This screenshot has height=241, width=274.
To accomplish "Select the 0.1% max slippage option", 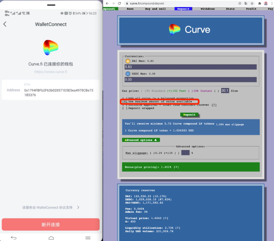I will (152, 153).
